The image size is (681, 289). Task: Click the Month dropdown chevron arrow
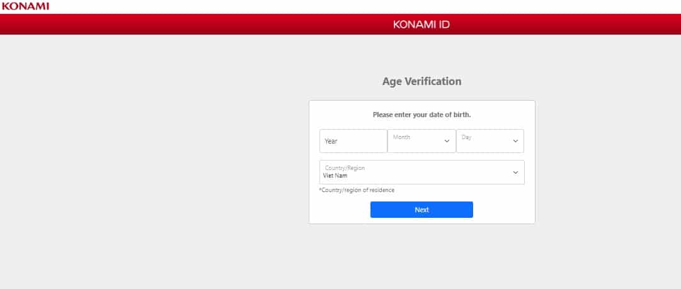pyautogui.click(x=447, y=141)
